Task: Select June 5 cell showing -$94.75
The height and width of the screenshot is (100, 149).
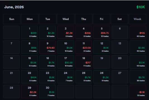Action: (102, 32)
